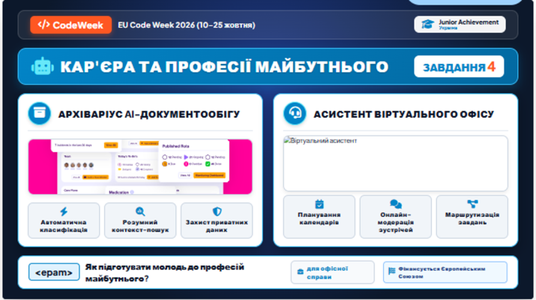Image resolution: width=536 pixels, height=300 pixels.
Task: Open the Junior Achievement logo badge
Action: tap(460, 24)
